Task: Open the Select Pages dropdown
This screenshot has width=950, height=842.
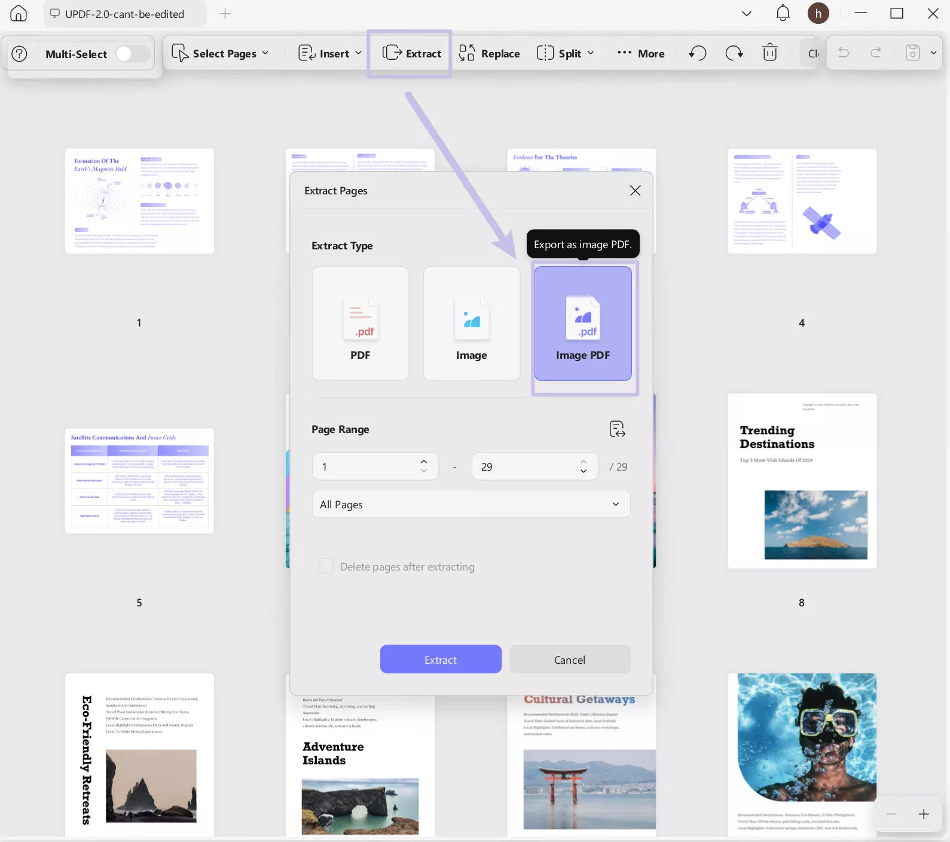Action: click(221, 54)
